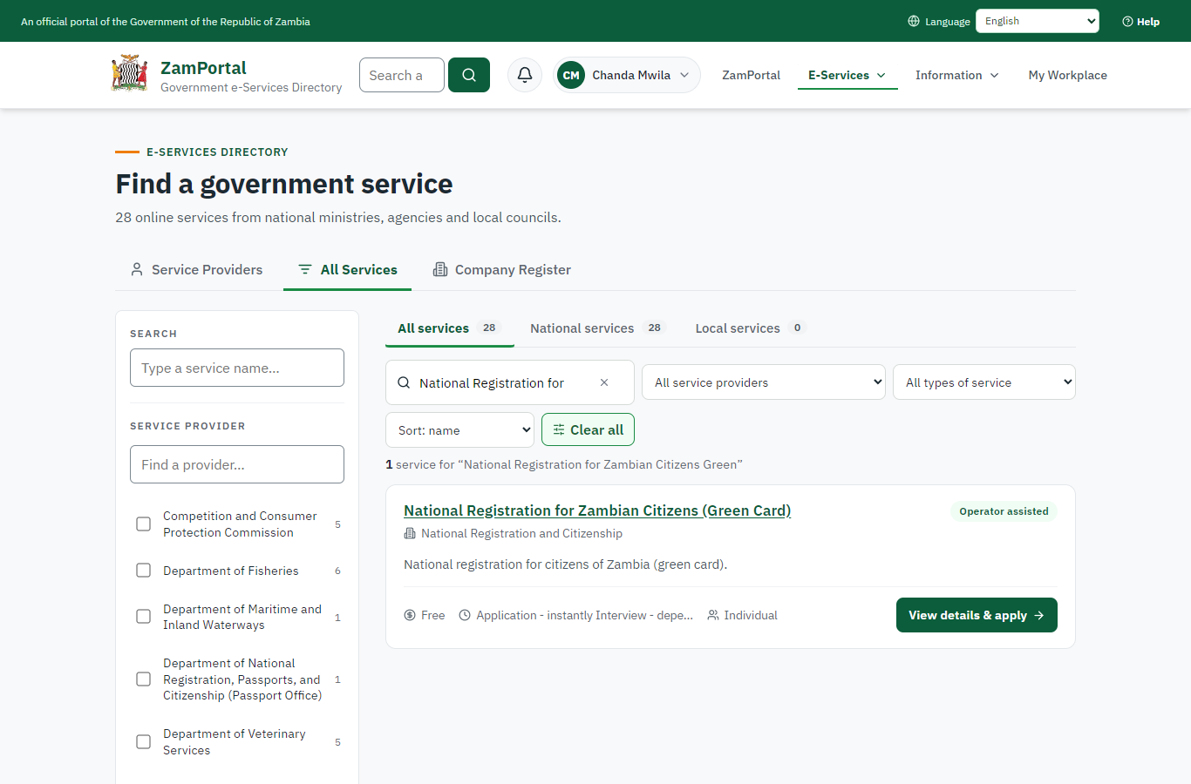Go to My Workplace

pyautogui.click(x=1068, y=75)
